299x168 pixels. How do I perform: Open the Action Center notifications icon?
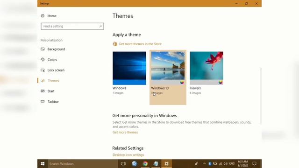[x=254, y=164]
